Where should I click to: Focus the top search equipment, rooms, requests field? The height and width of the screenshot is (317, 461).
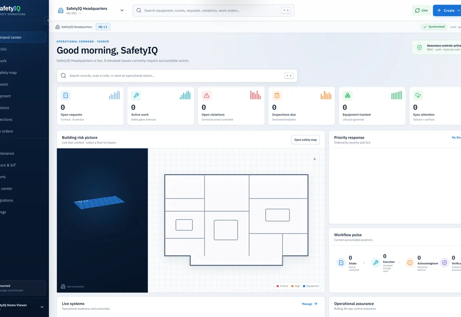click(x=213, y=11)
